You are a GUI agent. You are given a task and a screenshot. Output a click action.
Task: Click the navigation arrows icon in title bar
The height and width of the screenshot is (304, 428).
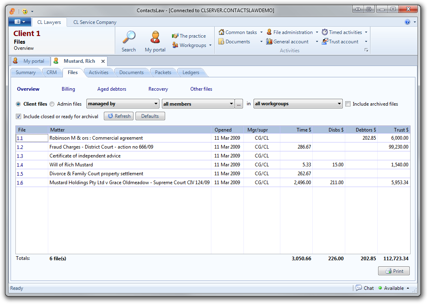click(x=358, y=9)
